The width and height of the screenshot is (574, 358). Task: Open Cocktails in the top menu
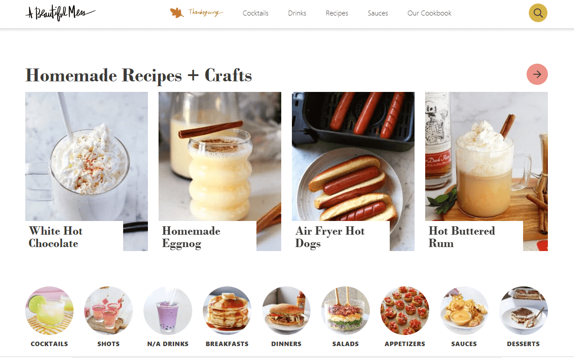256,13
